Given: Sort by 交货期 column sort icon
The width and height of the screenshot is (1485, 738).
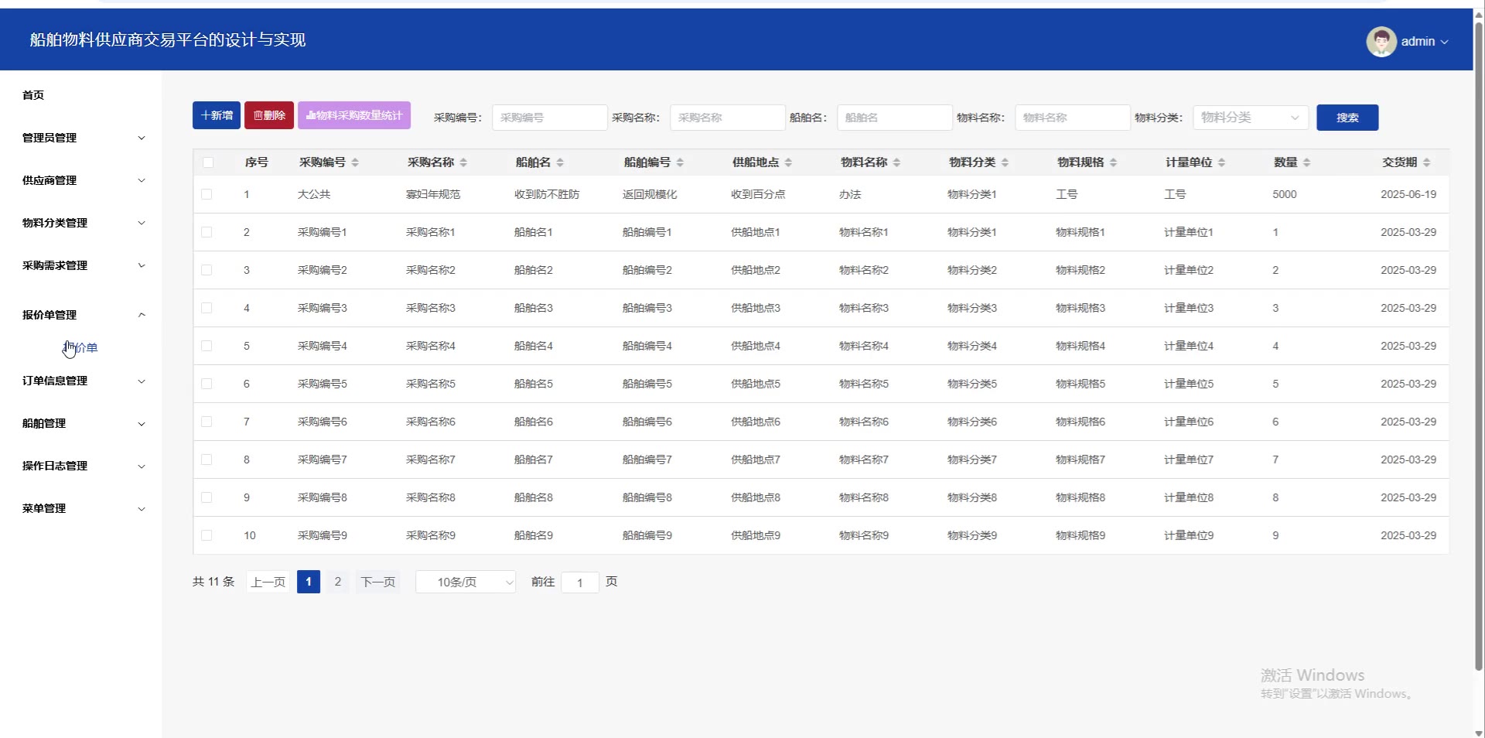Looking at the screenshot, I should [1426, 162].
